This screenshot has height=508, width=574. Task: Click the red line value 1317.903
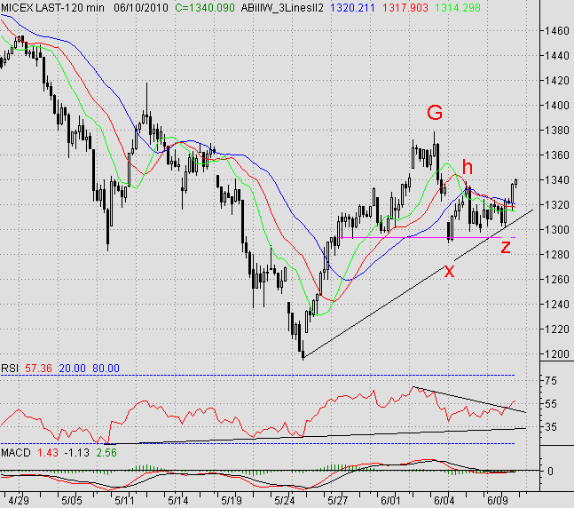(405, 8)
